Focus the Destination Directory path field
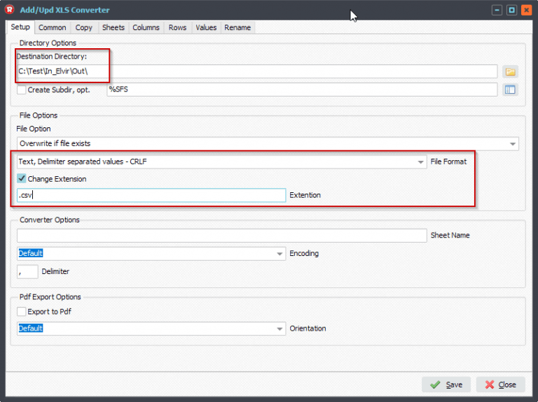538x402 pixels. (x=257, y=71)
